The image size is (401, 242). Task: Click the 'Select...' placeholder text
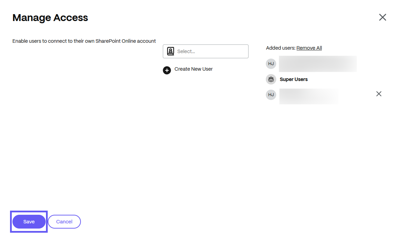[186, 51]
